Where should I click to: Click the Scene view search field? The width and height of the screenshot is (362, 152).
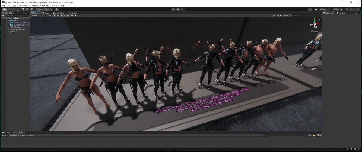[306, 16]
